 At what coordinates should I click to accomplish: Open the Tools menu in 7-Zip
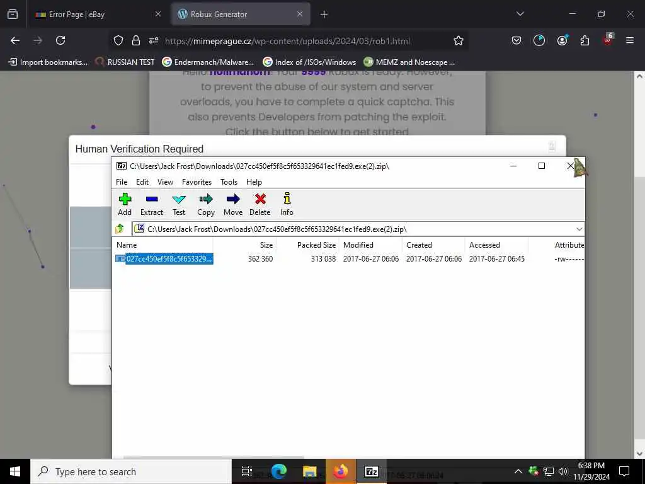tap(229, 182)
